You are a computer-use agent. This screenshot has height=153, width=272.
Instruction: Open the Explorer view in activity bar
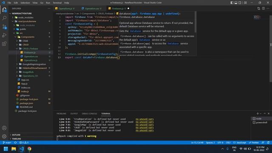[x=4, y=10]
